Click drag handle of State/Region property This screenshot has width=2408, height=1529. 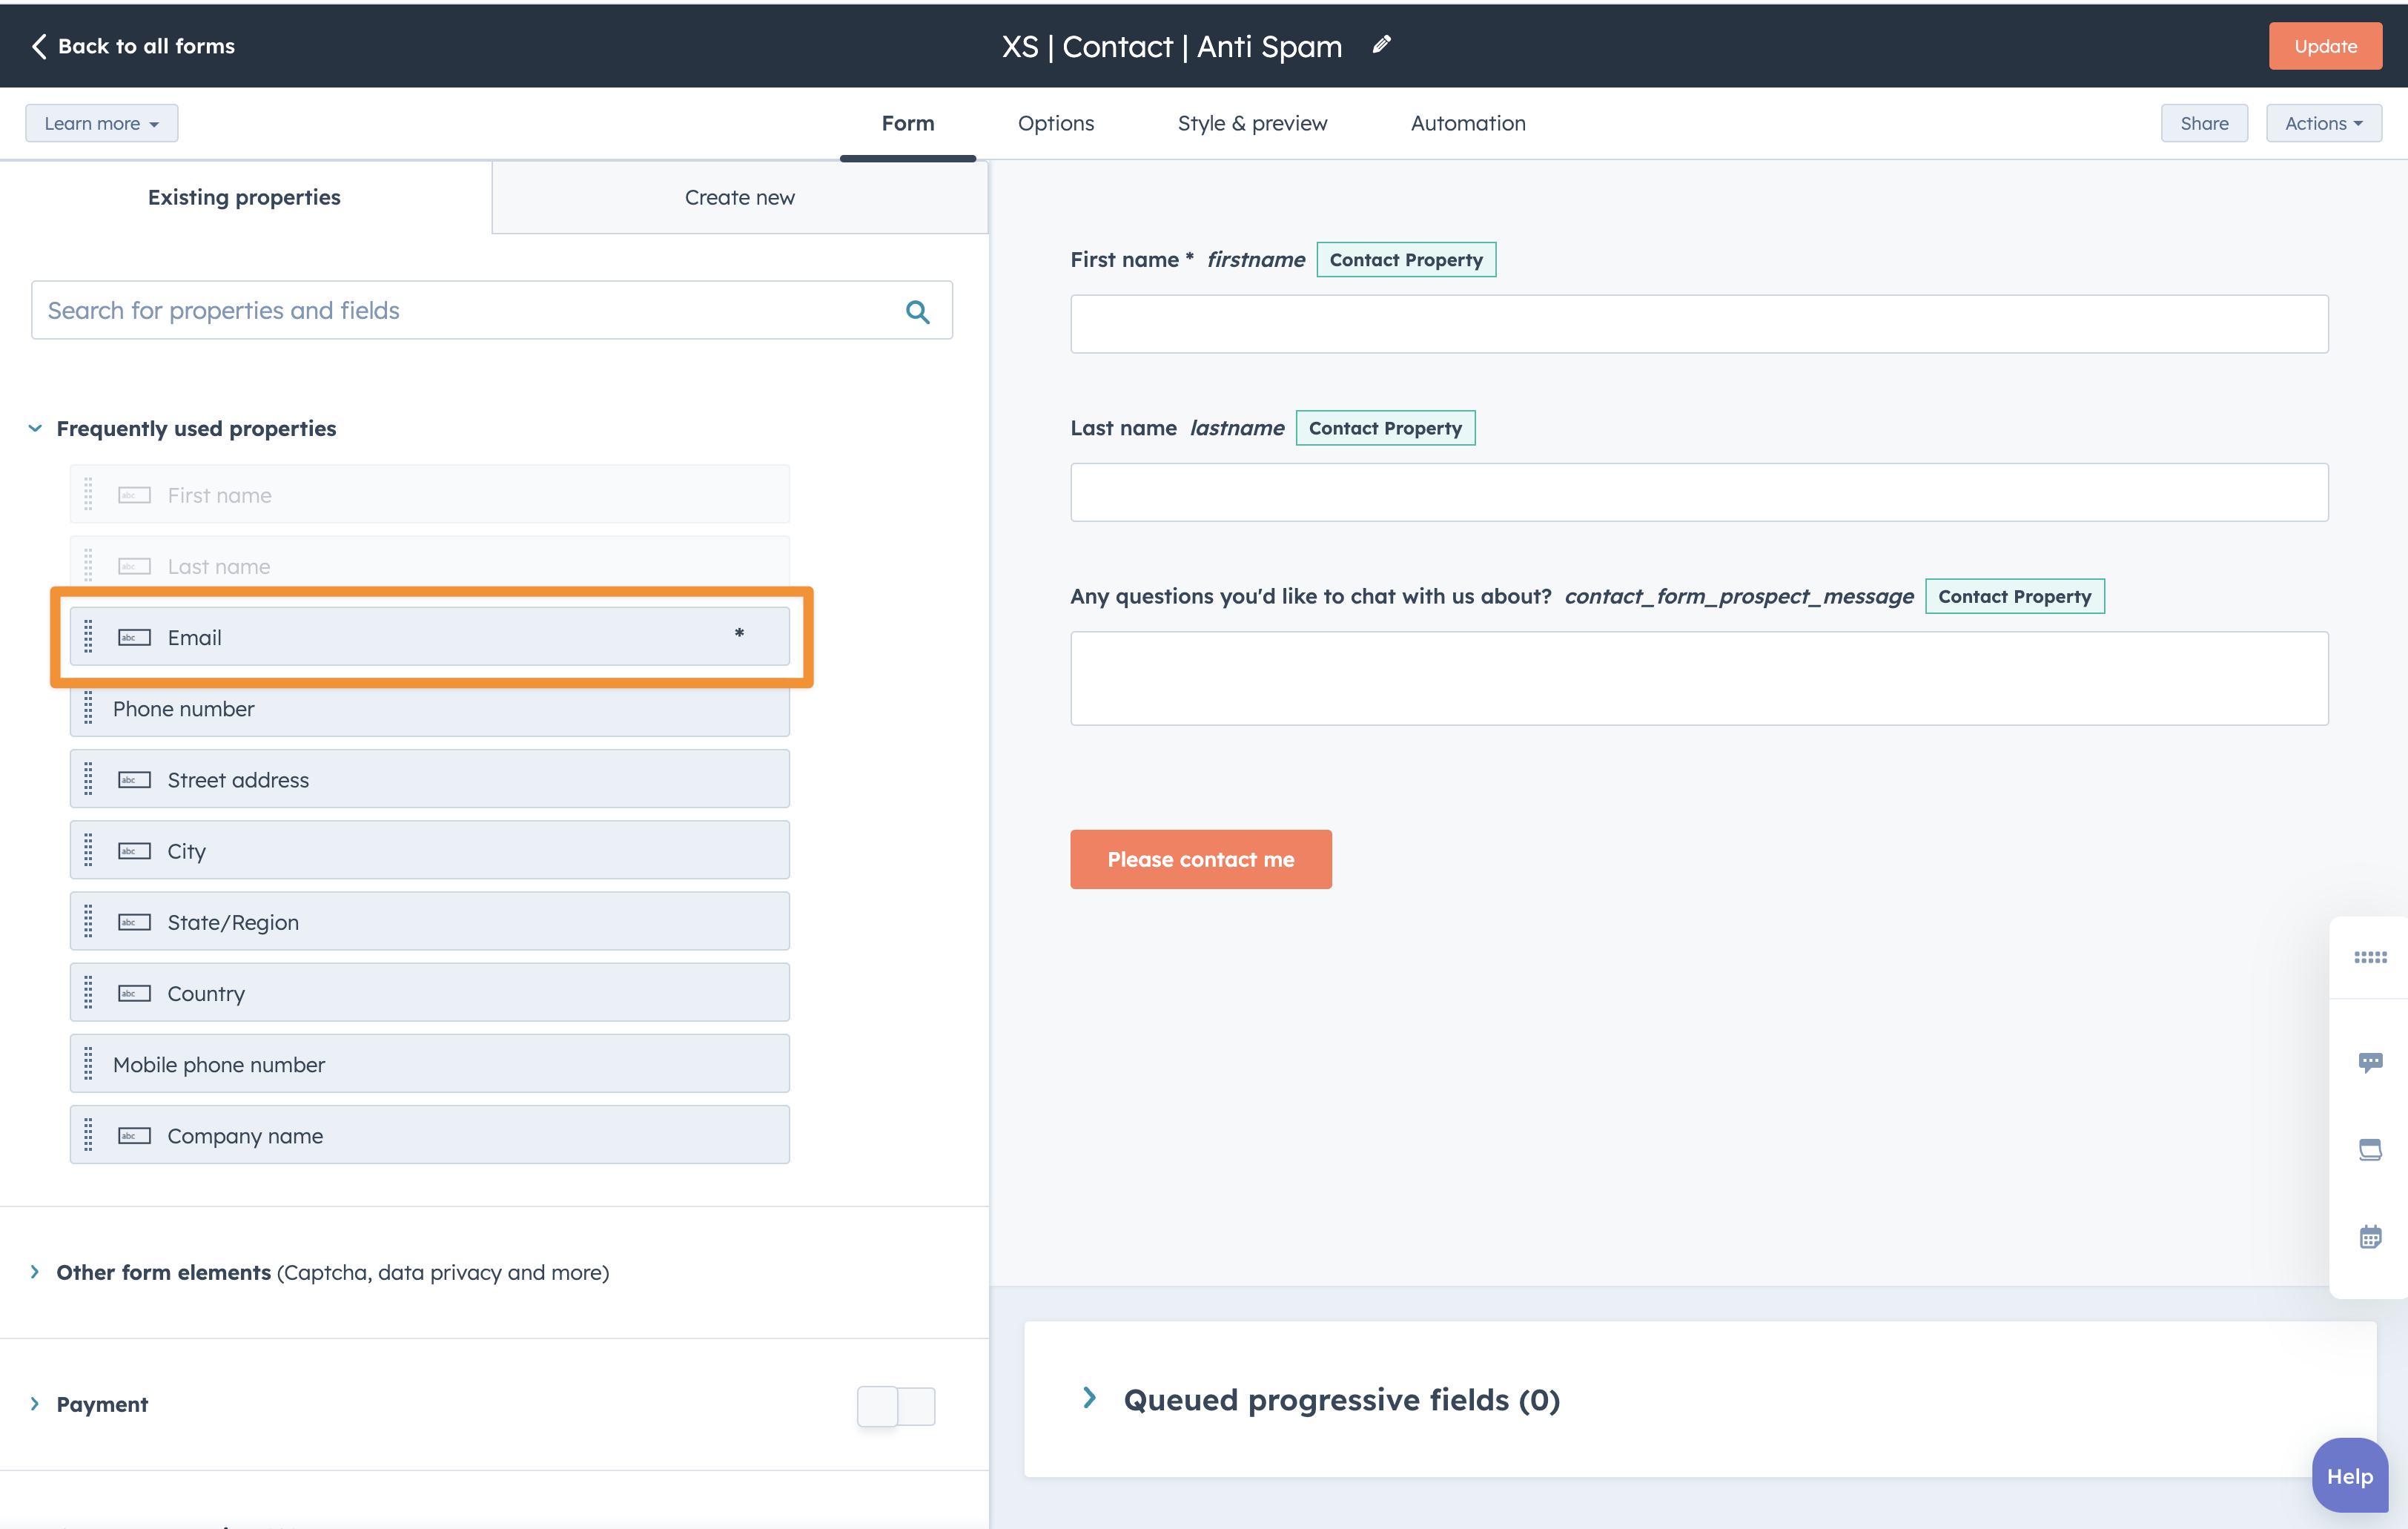88,921
